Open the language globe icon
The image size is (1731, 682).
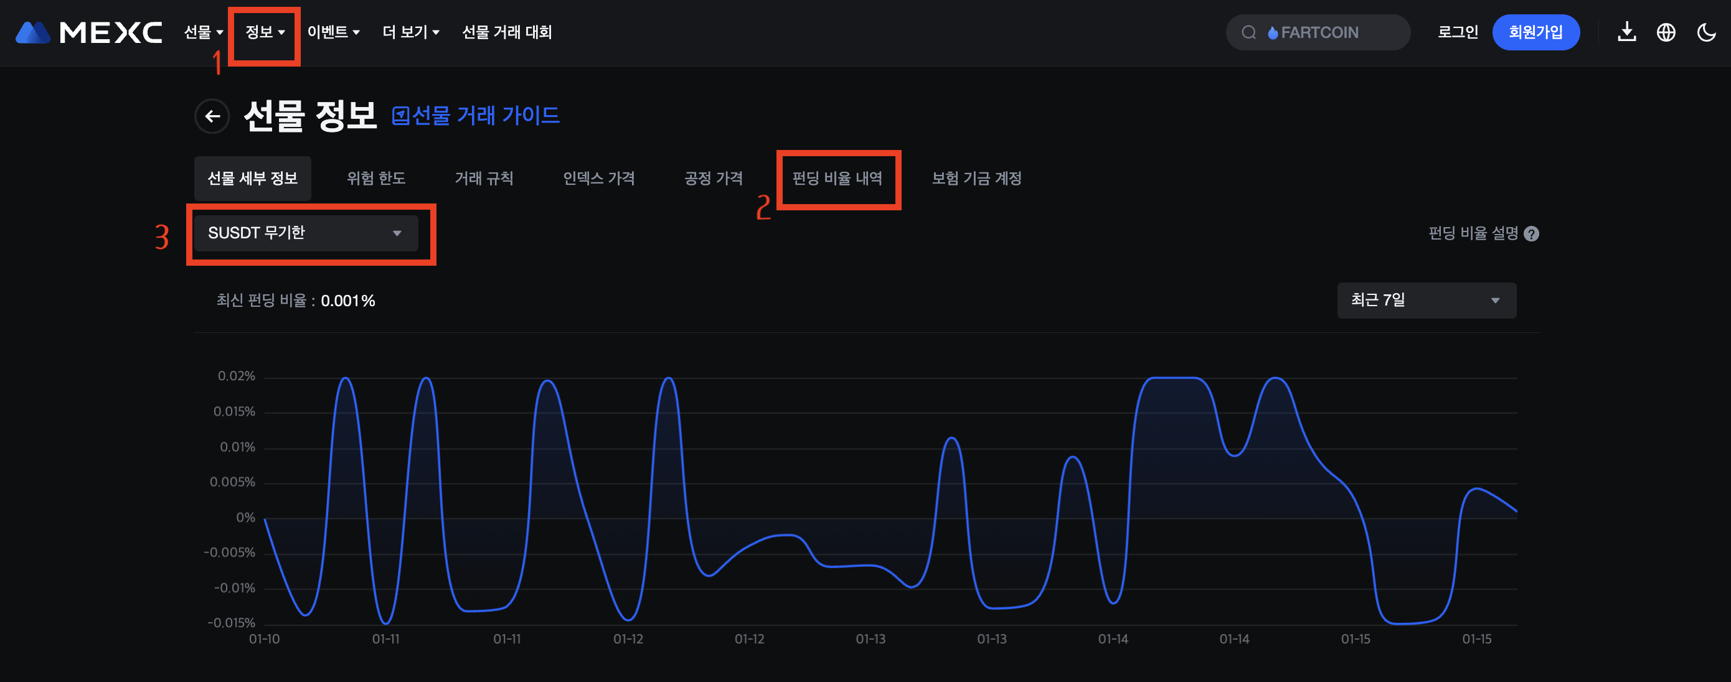pos(1666,32)
